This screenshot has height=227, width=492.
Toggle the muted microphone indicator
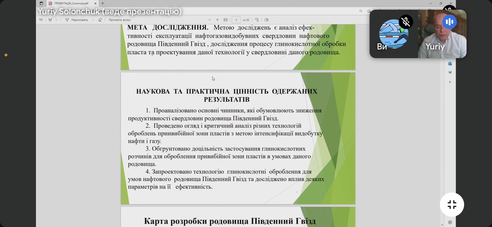(x=406, y=22)
